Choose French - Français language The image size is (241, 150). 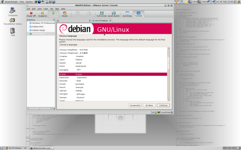point(113,87)
